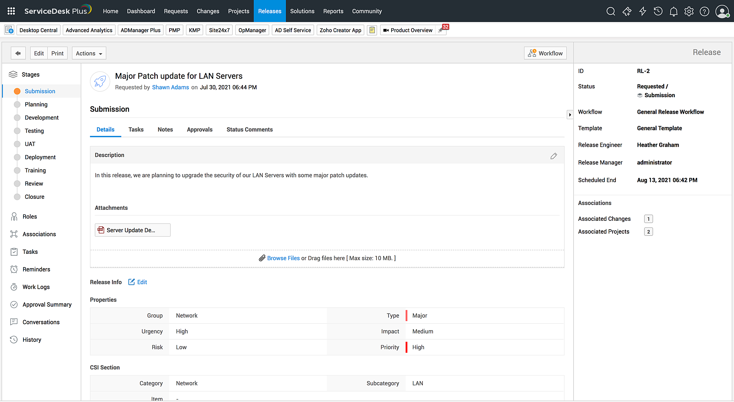Select the Testing stage
734x402 pixels.
[34, 131]
